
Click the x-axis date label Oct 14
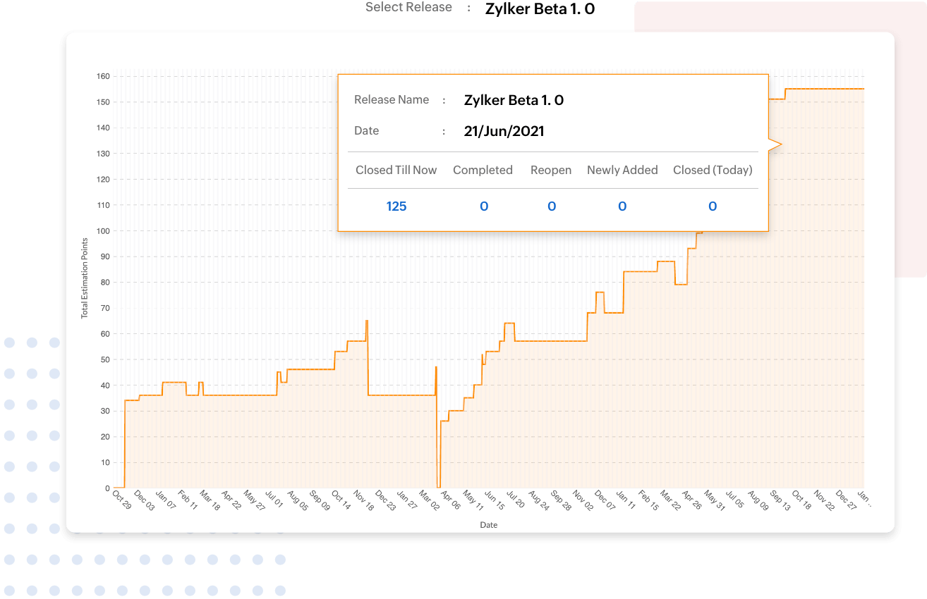click(341, 500)
